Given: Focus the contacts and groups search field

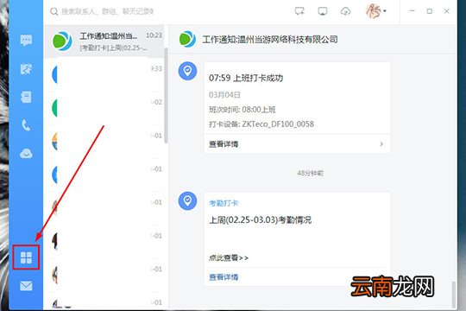Looking at the screenshot, I should click(x=107, y=11).
